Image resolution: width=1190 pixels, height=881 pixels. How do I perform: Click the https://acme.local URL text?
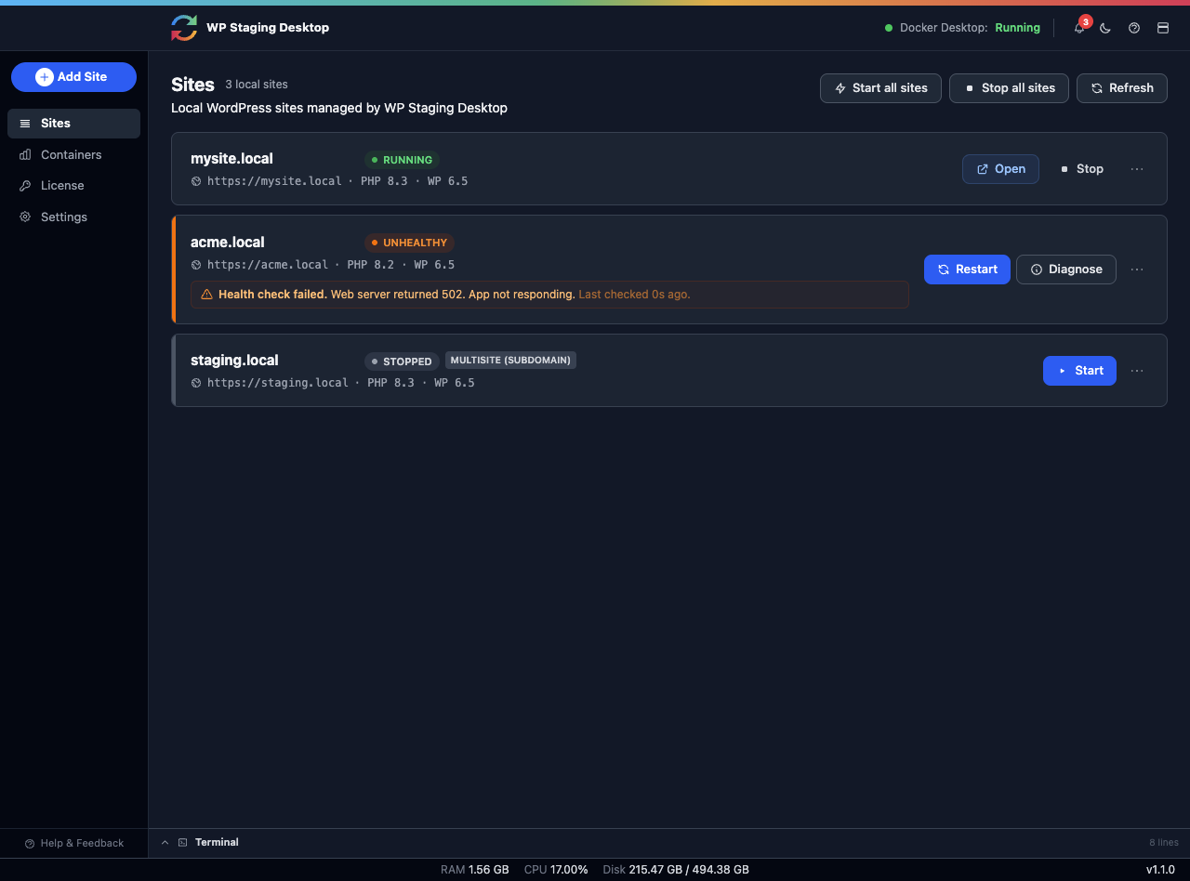[268, 265]
